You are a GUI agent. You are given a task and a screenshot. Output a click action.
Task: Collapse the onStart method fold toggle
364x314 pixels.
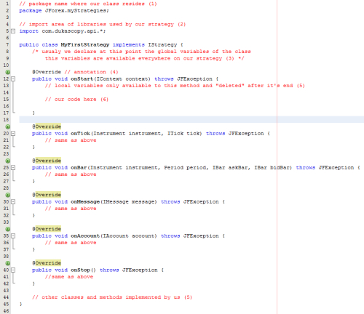tap(13, 78)
